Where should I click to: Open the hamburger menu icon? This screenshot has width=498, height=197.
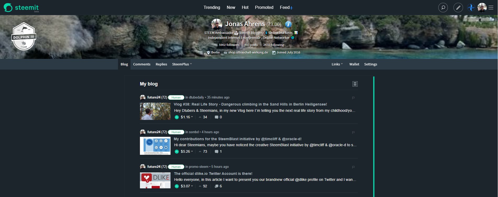[491, 8]
